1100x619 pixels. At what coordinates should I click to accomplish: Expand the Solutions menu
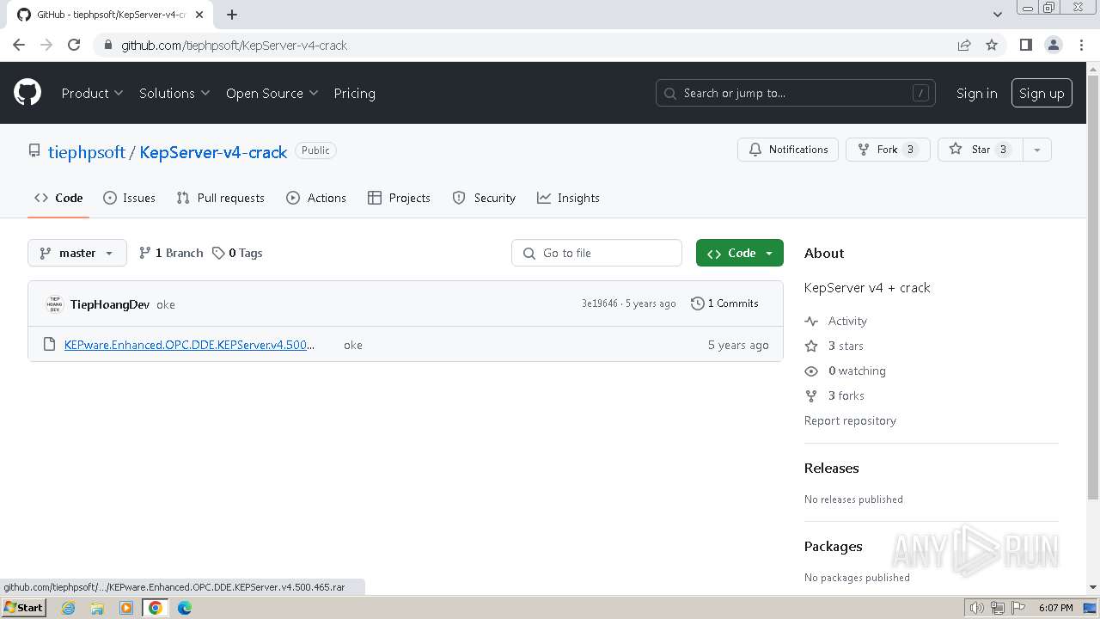174,93
